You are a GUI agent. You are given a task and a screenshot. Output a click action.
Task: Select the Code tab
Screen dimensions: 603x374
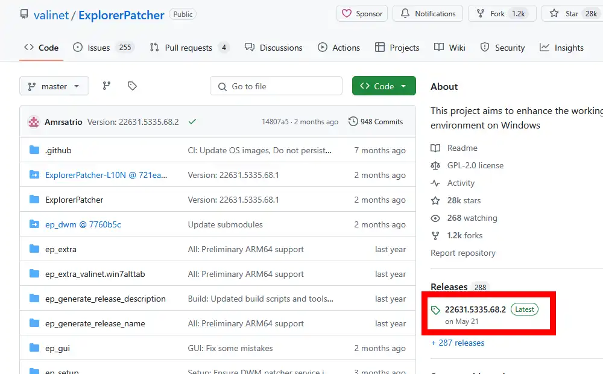tap(41, 48)
